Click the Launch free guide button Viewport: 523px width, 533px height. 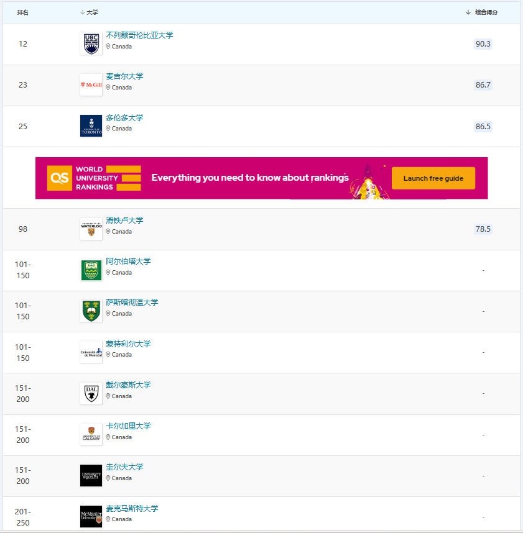click(433, 178)
